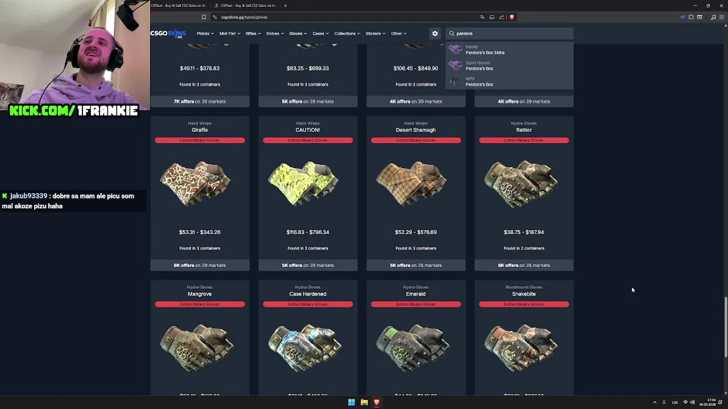The image size is (728, 409).
Task: Expand the Knives dropdown menu
Action: (x=275, y=34)
